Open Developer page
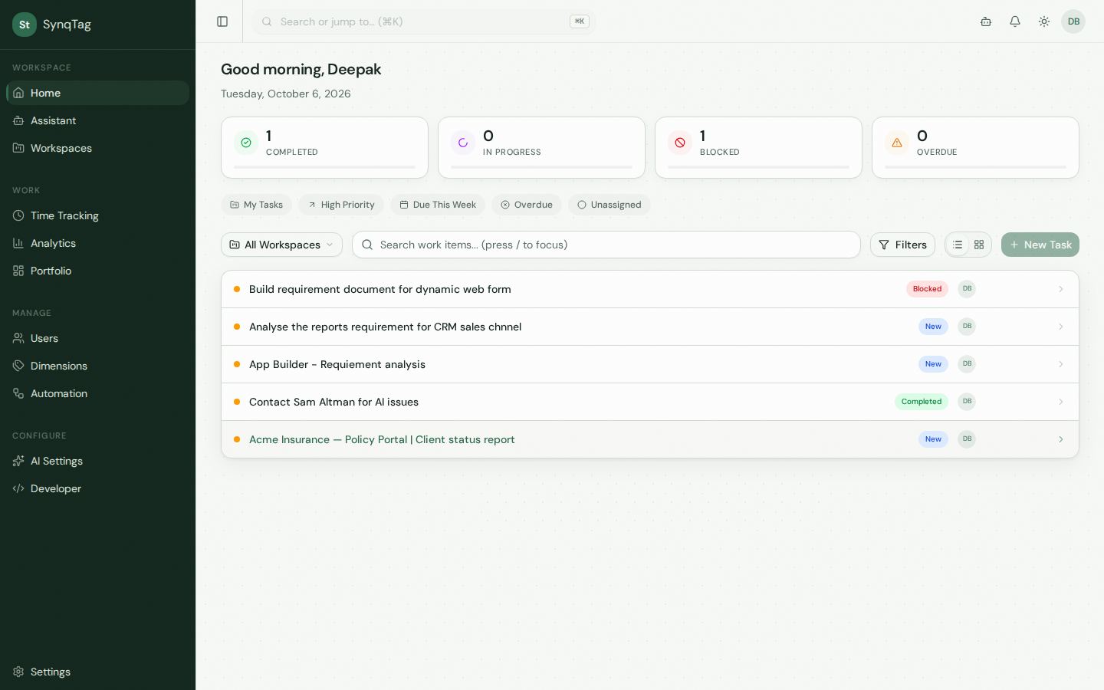The width and height of the screenshot is (1104, 690). point(98,488)
